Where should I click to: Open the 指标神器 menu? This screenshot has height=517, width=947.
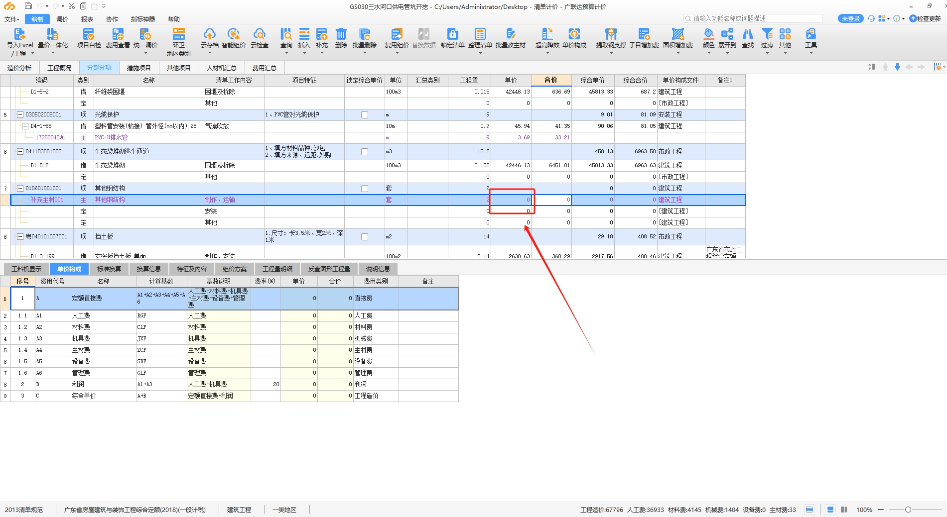coord(143,19)
